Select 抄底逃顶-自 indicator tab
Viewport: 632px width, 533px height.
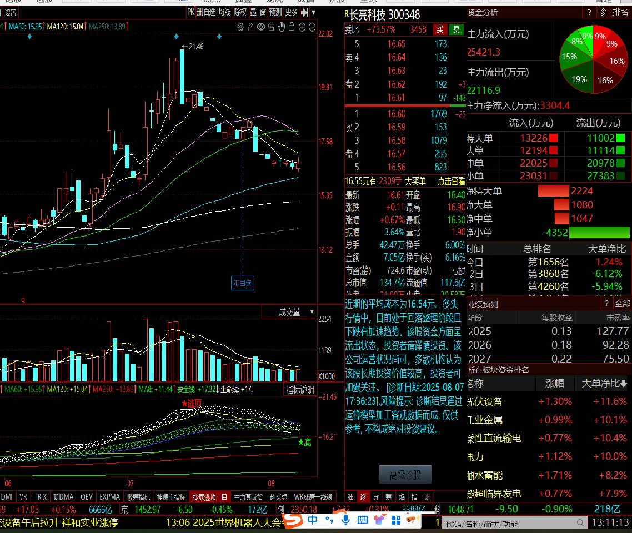[209, 497]
